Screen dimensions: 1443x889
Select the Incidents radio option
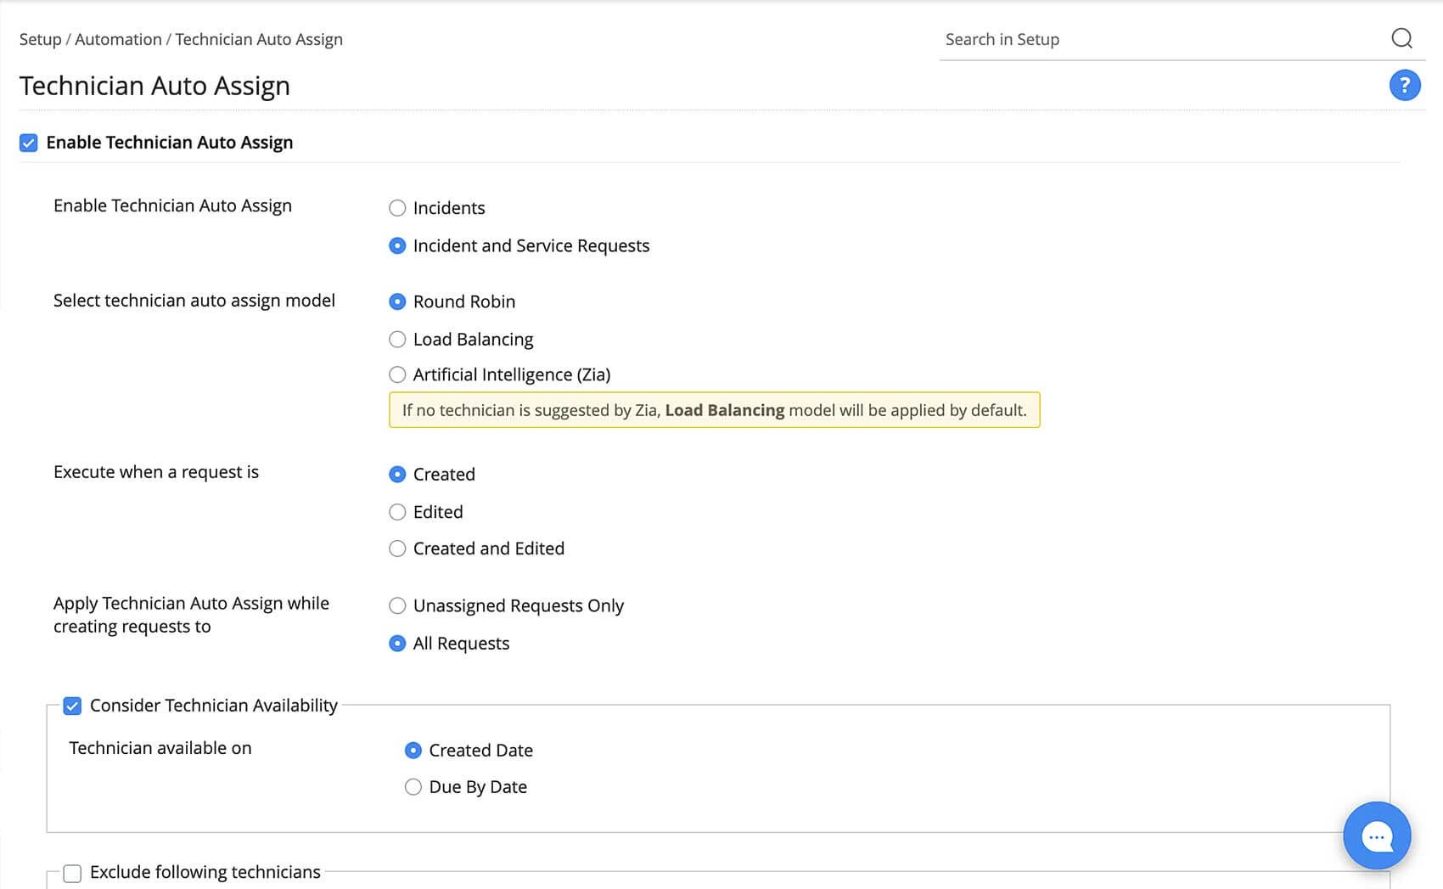pos(397,208)
